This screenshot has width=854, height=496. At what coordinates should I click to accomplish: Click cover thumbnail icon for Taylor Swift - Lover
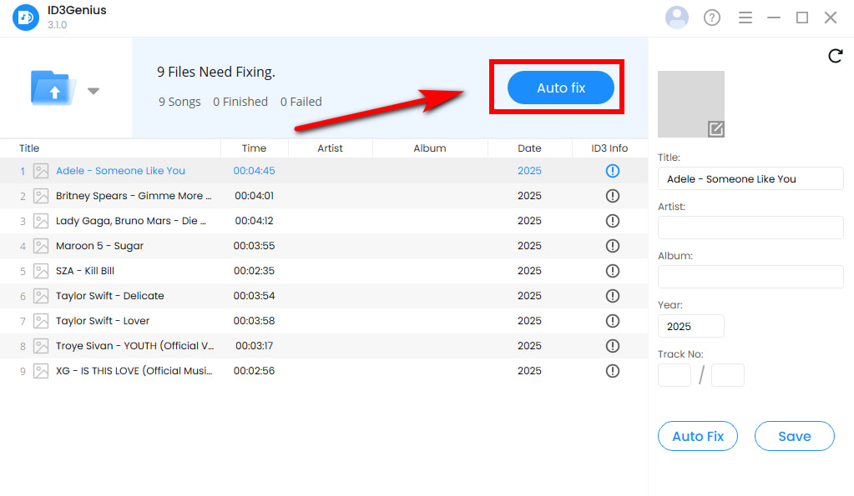click(x=41, y=321)
